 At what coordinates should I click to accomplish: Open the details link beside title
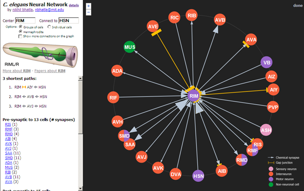click(73, 6)
